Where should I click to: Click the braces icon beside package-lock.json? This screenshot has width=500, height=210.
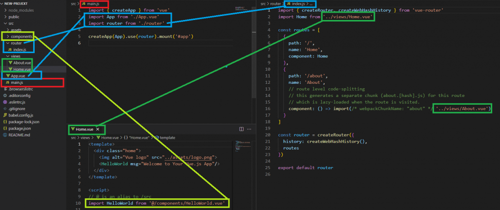tap(5, 122)
